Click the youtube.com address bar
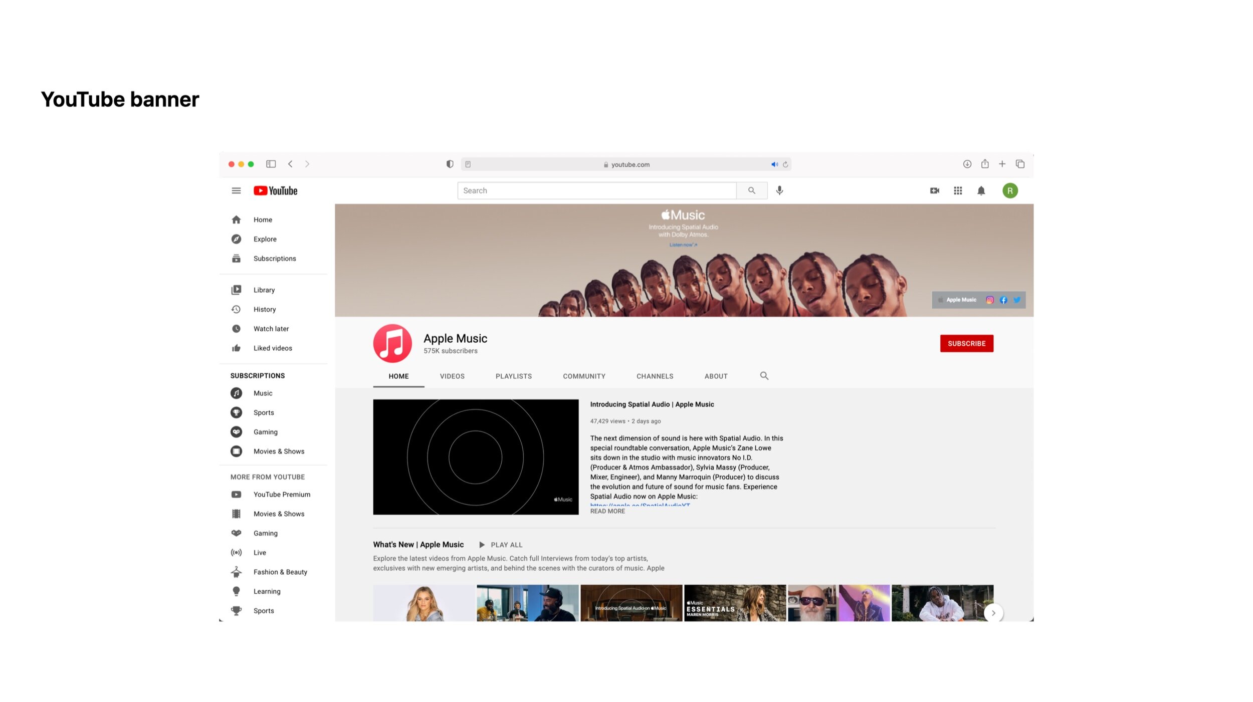This screenshot has width=1253, height=702. tap(626, 164)
